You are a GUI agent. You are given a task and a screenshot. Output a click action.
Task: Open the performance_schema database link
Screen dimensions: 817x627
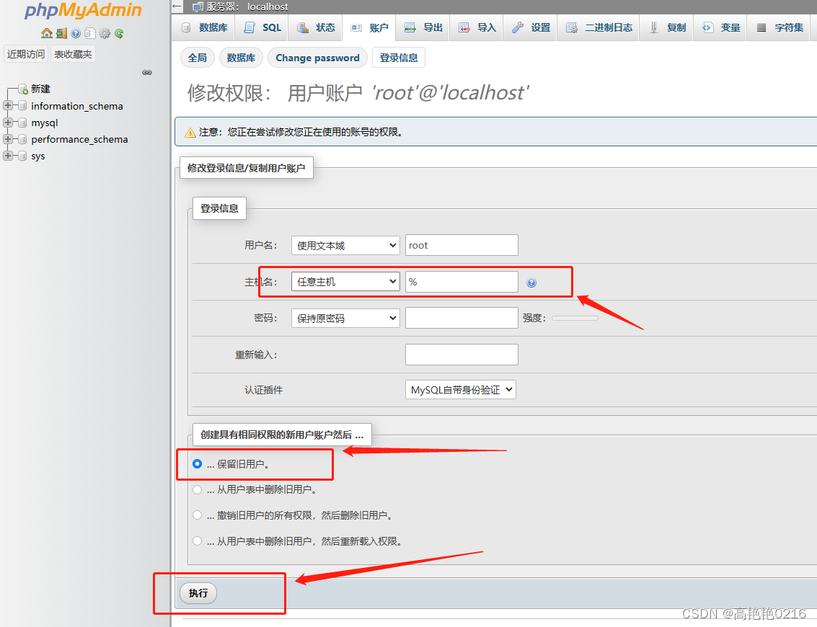[x=79, y=139]
